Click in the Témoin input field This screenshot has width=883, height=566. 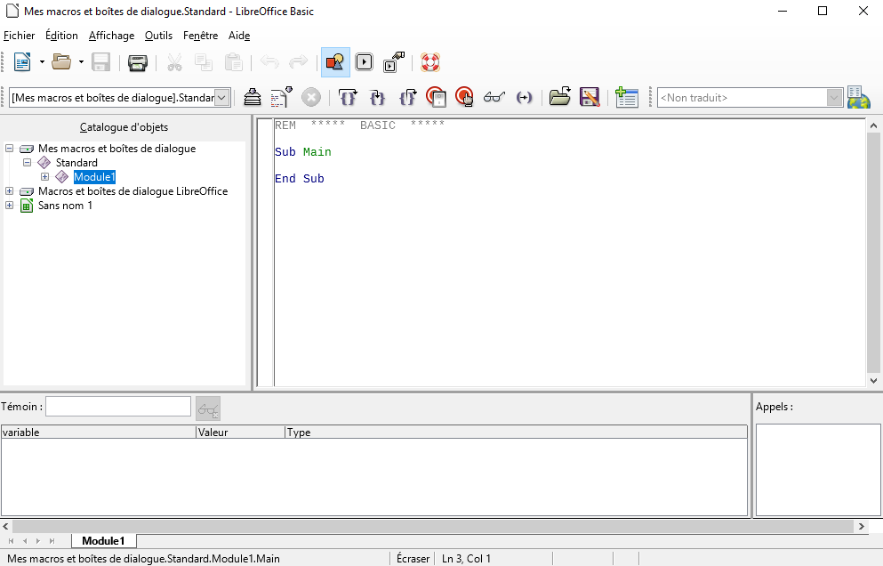point(118,407)
